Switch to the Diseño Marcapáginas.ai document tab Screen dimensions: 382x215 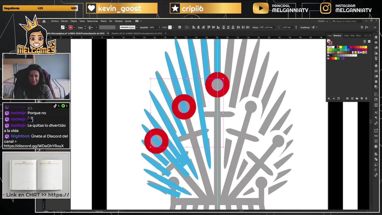pos(76,33)
